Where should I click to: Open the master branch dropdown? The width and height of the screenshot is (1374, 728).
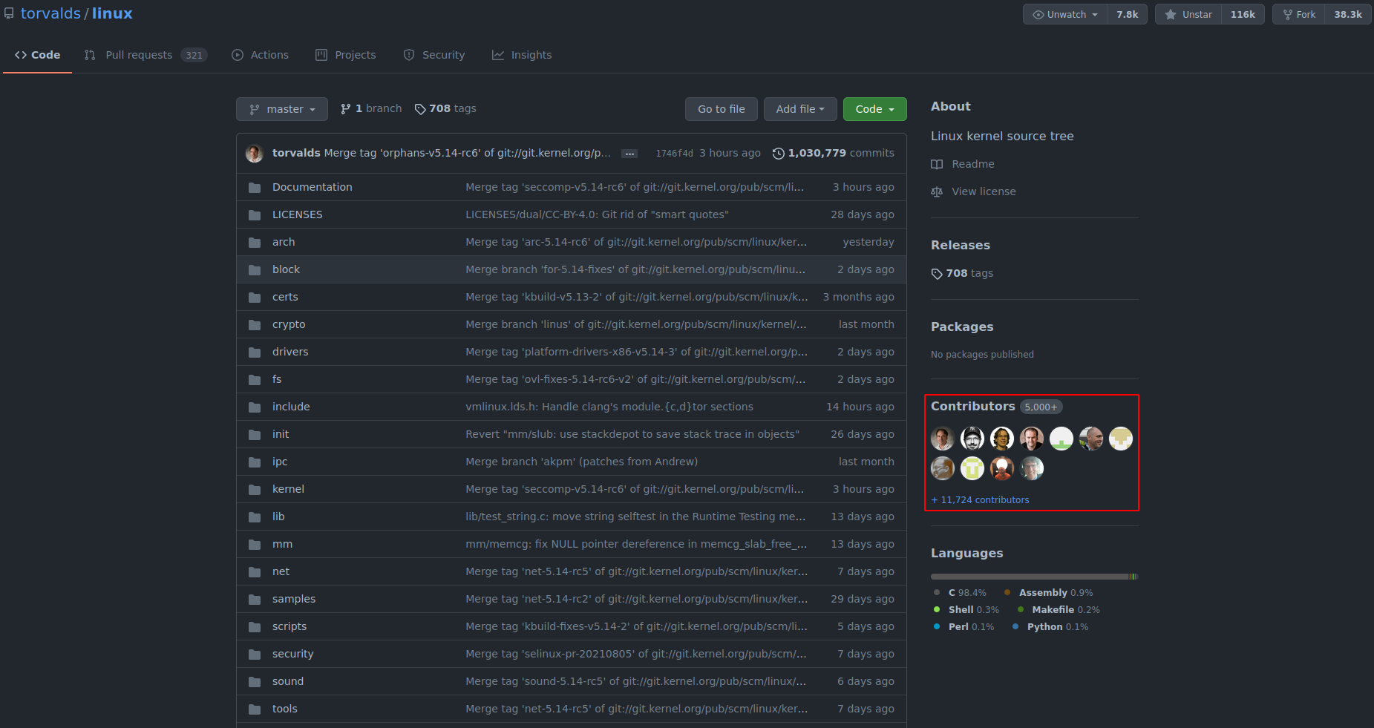click(x=282, y=109)
